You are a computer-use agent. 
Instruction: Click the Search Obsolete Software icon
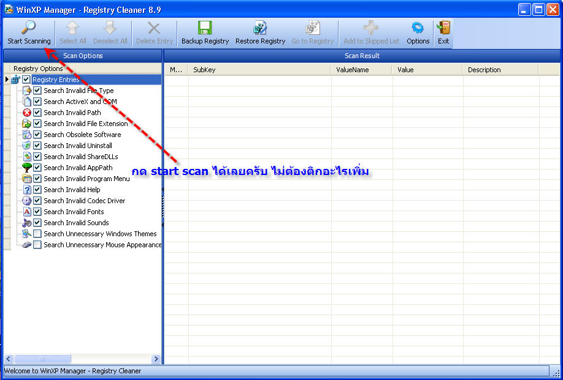(27, 135)
